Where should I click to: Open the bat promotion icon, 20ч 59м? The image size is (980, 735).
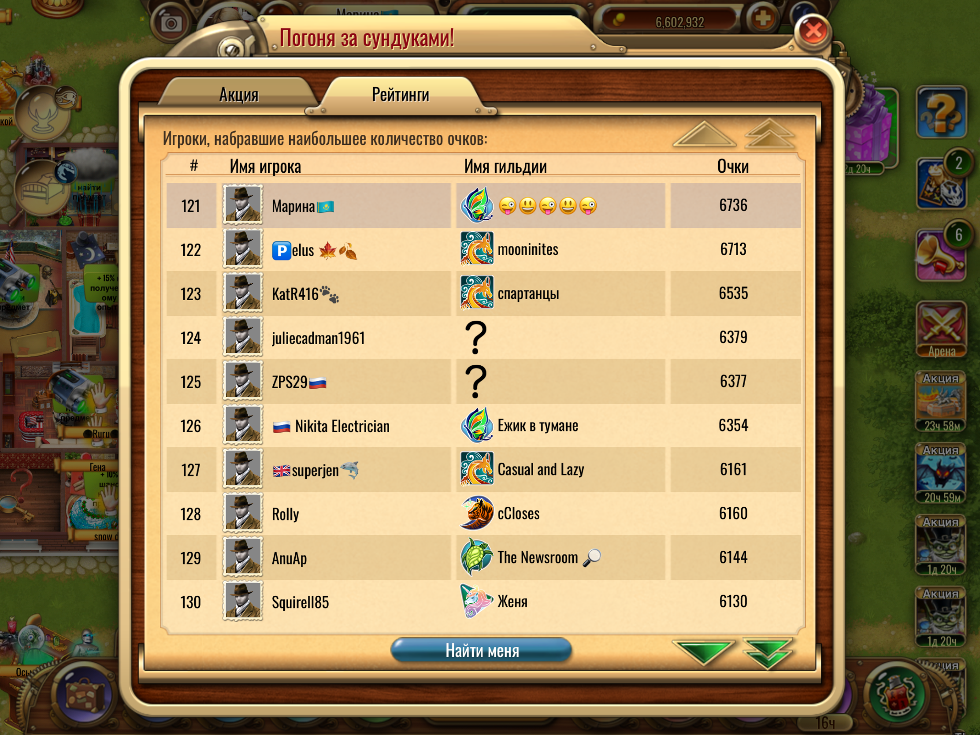[940, 474]
